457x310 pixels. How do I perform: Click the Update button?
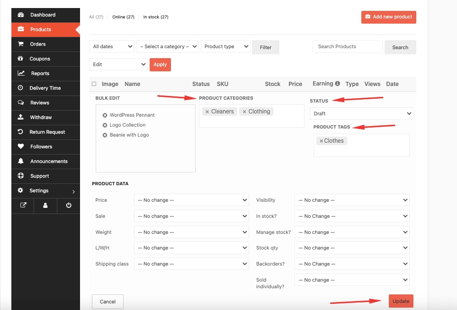[x=401, y=301]
